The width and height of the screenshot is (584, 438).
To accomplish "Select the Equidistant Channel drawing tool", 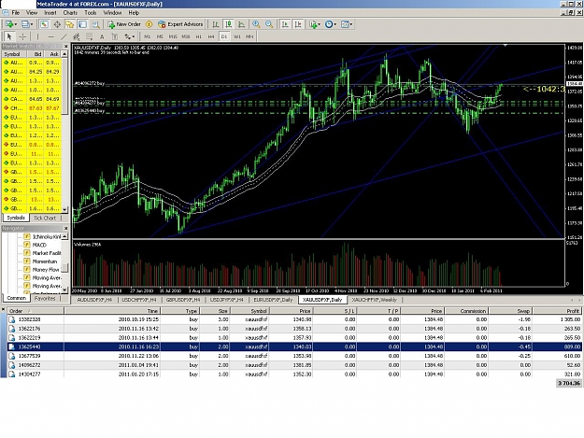I will 77,36.
